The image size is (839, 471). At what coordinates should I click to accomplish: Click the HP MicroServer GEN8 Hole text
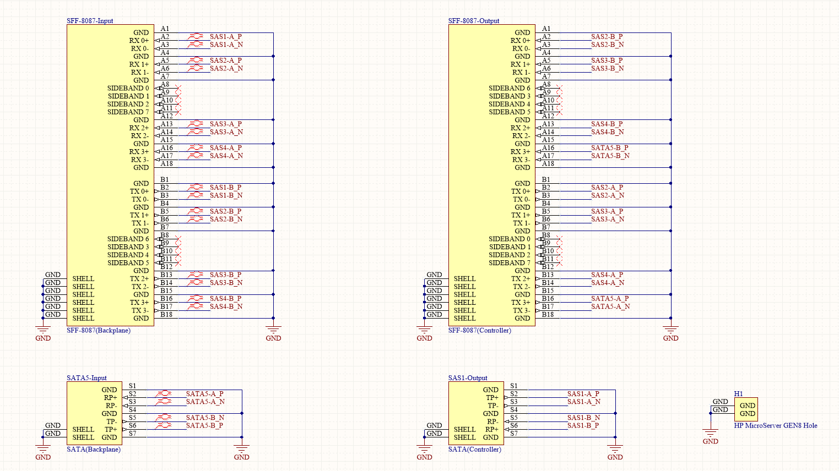(x=776, y=426)
